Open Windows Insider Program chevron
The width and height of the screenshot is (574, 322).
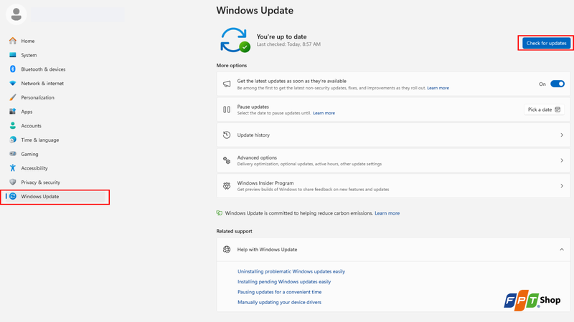(562, 186)
